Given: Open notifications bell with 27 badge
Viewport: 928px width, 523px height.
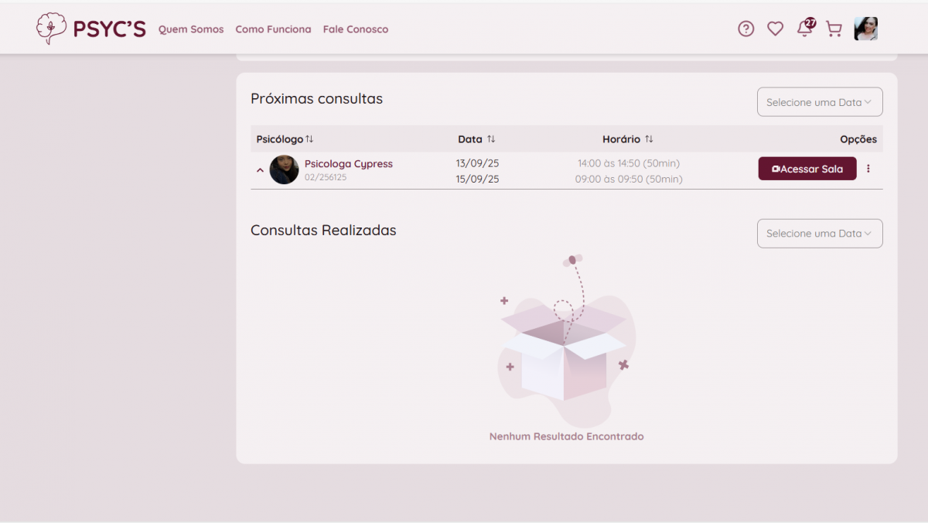Looking at the screenshot, I should [x=805, y=29].
